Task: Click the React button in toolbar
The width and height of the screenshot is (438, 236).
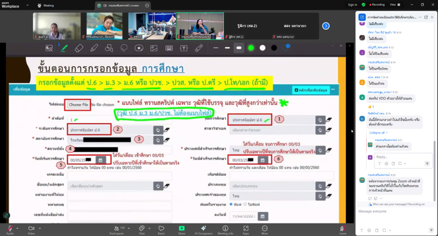Action: [161, 228]
